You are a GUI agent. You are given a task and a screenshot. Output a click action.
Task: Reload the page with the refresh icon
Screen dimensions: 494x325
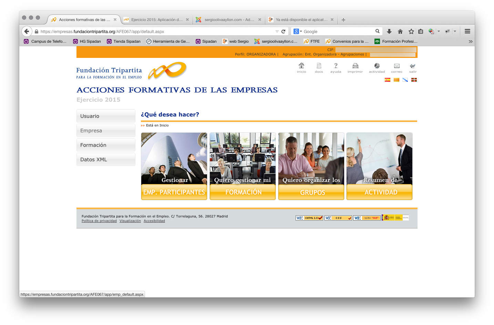point(284,31)
